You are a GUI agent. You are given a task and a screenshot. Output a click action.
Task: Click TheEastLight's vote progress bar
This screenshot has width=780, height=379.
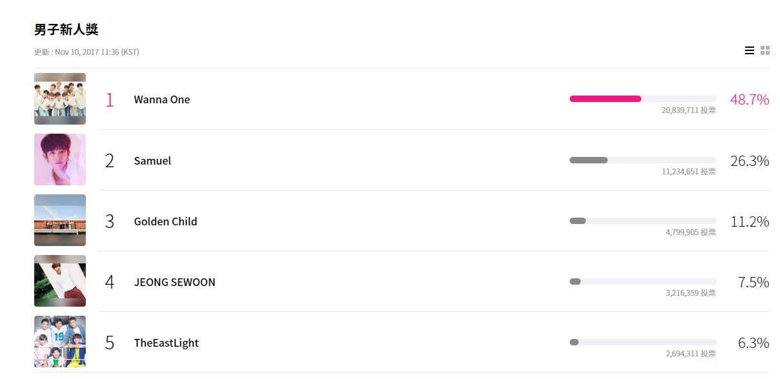coord(643,342)
